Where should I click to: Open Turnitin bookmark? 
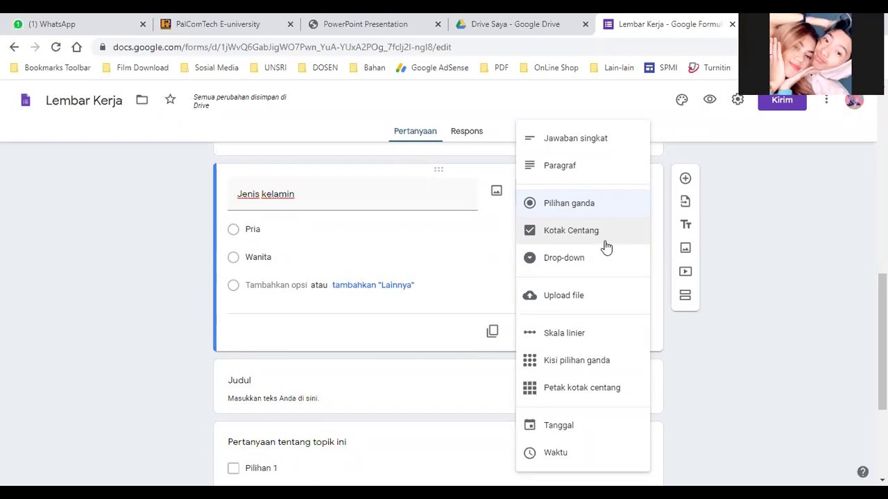click(709, 68)
